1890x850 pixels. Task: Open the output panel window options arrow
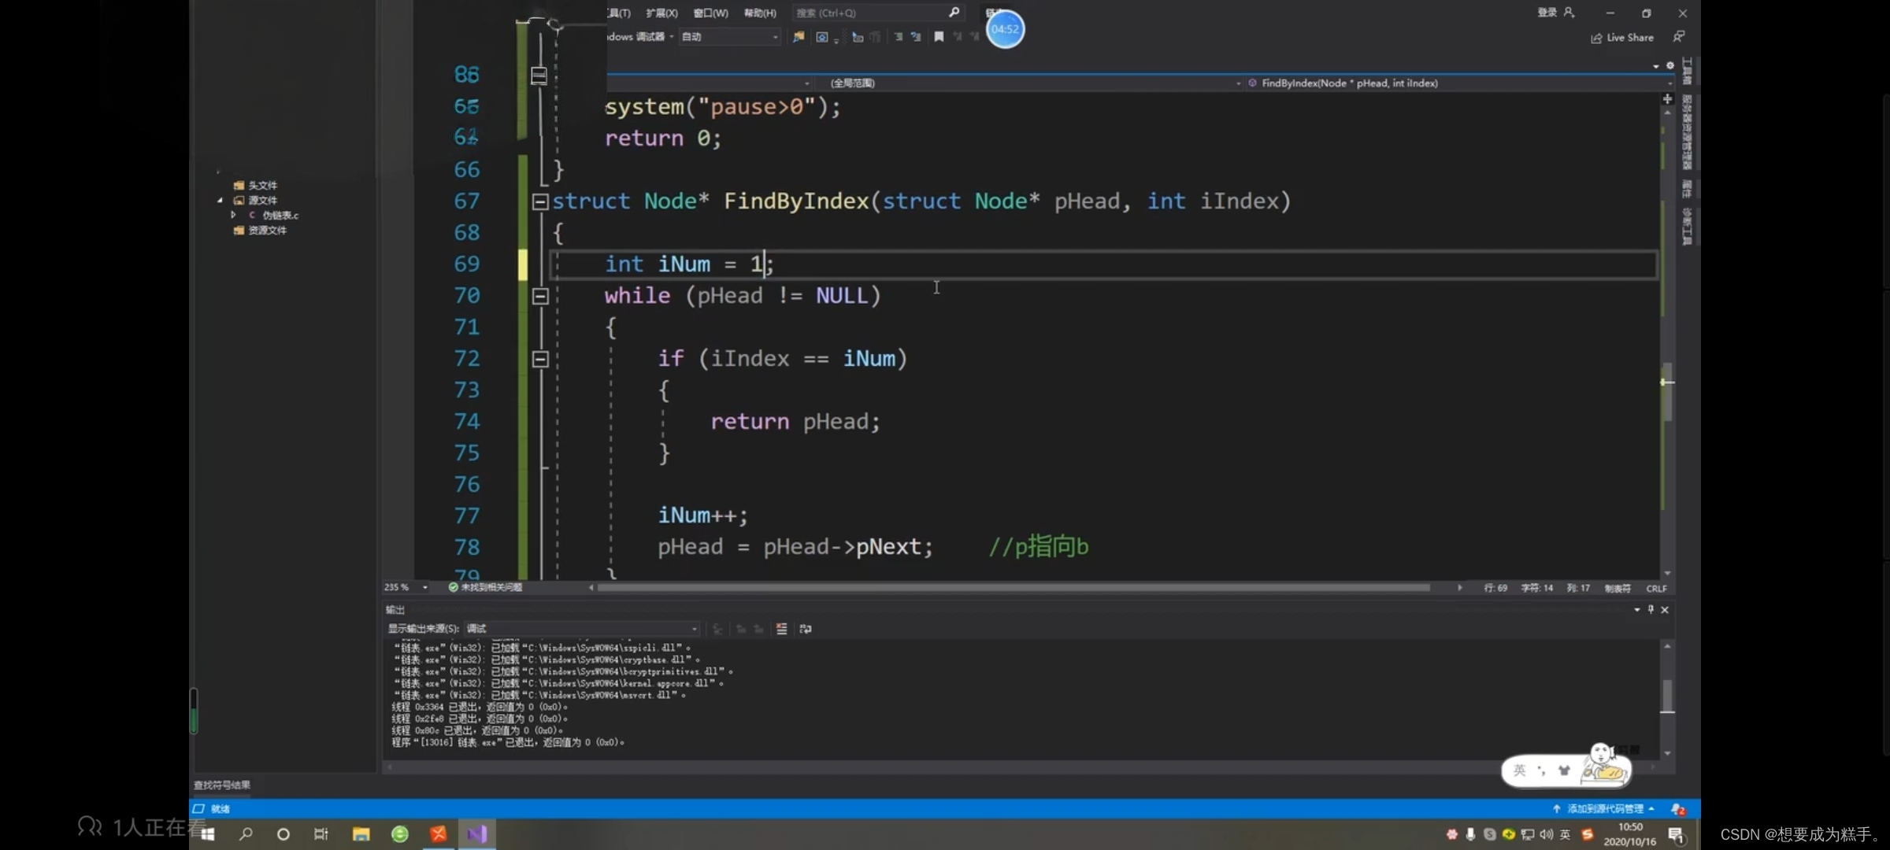point(1637,610)
